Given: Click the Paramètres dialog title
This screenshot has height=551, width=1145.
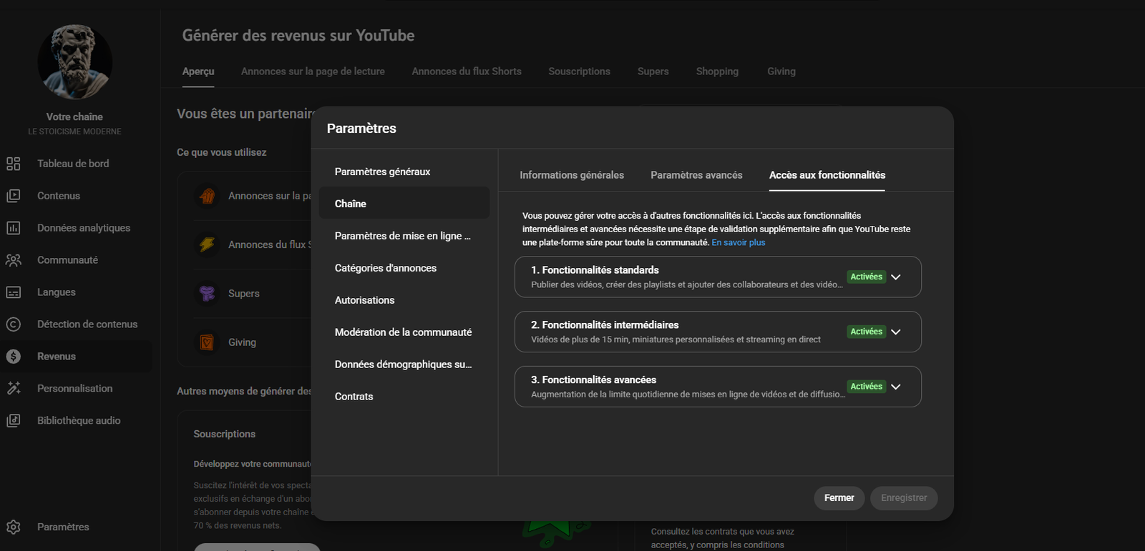Looking at the screenshot, I should pyautogui.click(x=361, y=129).
